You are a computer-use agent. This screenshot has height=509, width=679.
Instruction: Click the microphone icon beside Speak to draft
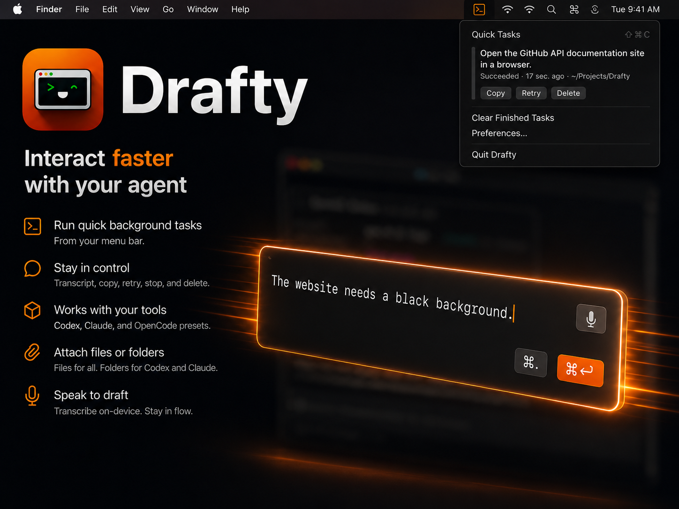pyautogui.click(x=32, y=396)
